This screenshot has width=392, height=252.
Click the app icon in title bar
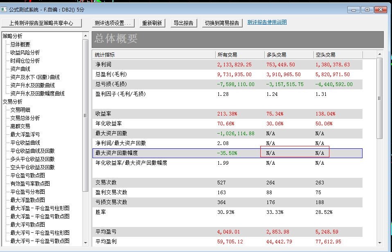coord(4,9)
